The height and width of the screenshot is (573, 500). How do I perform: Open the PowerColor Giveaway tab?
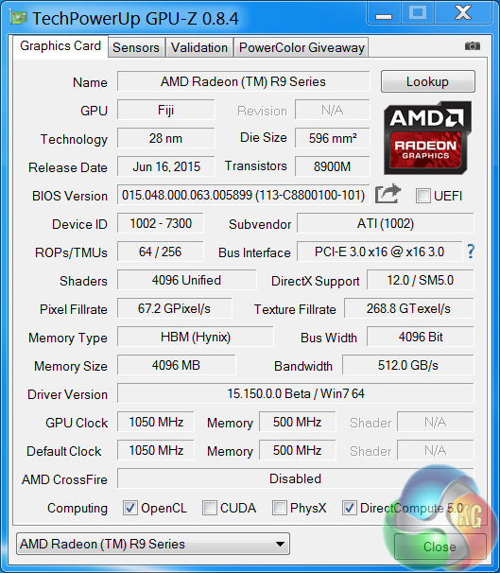click(302, 47)
